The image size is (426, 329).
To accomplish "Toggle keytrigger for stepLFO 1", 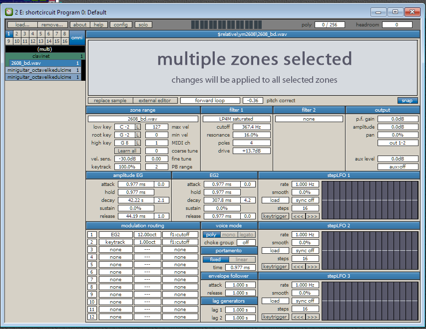I will click(x=275, y=216).
